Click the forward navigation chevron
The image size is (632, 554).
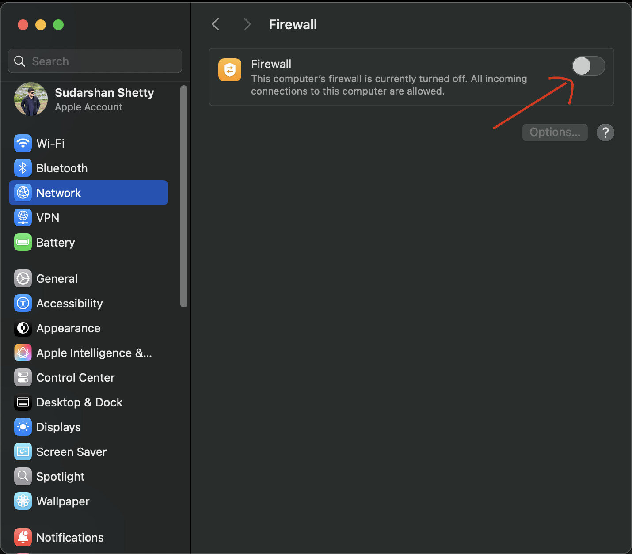pyautogui.click(x=247, y=24)
